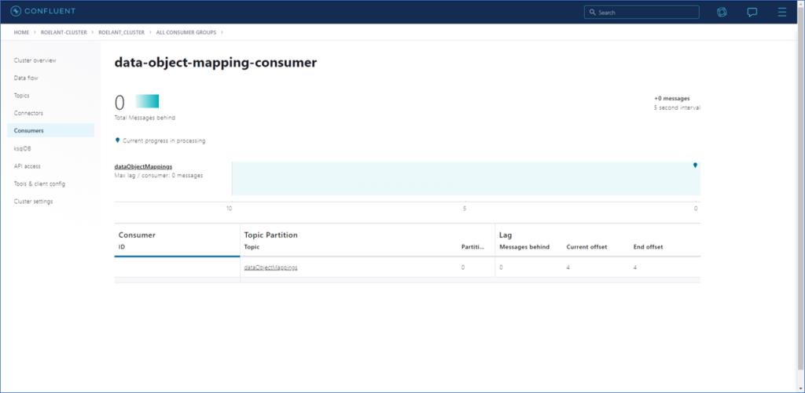
Task: Open the hamburger menu
Action: pos(781,12)
